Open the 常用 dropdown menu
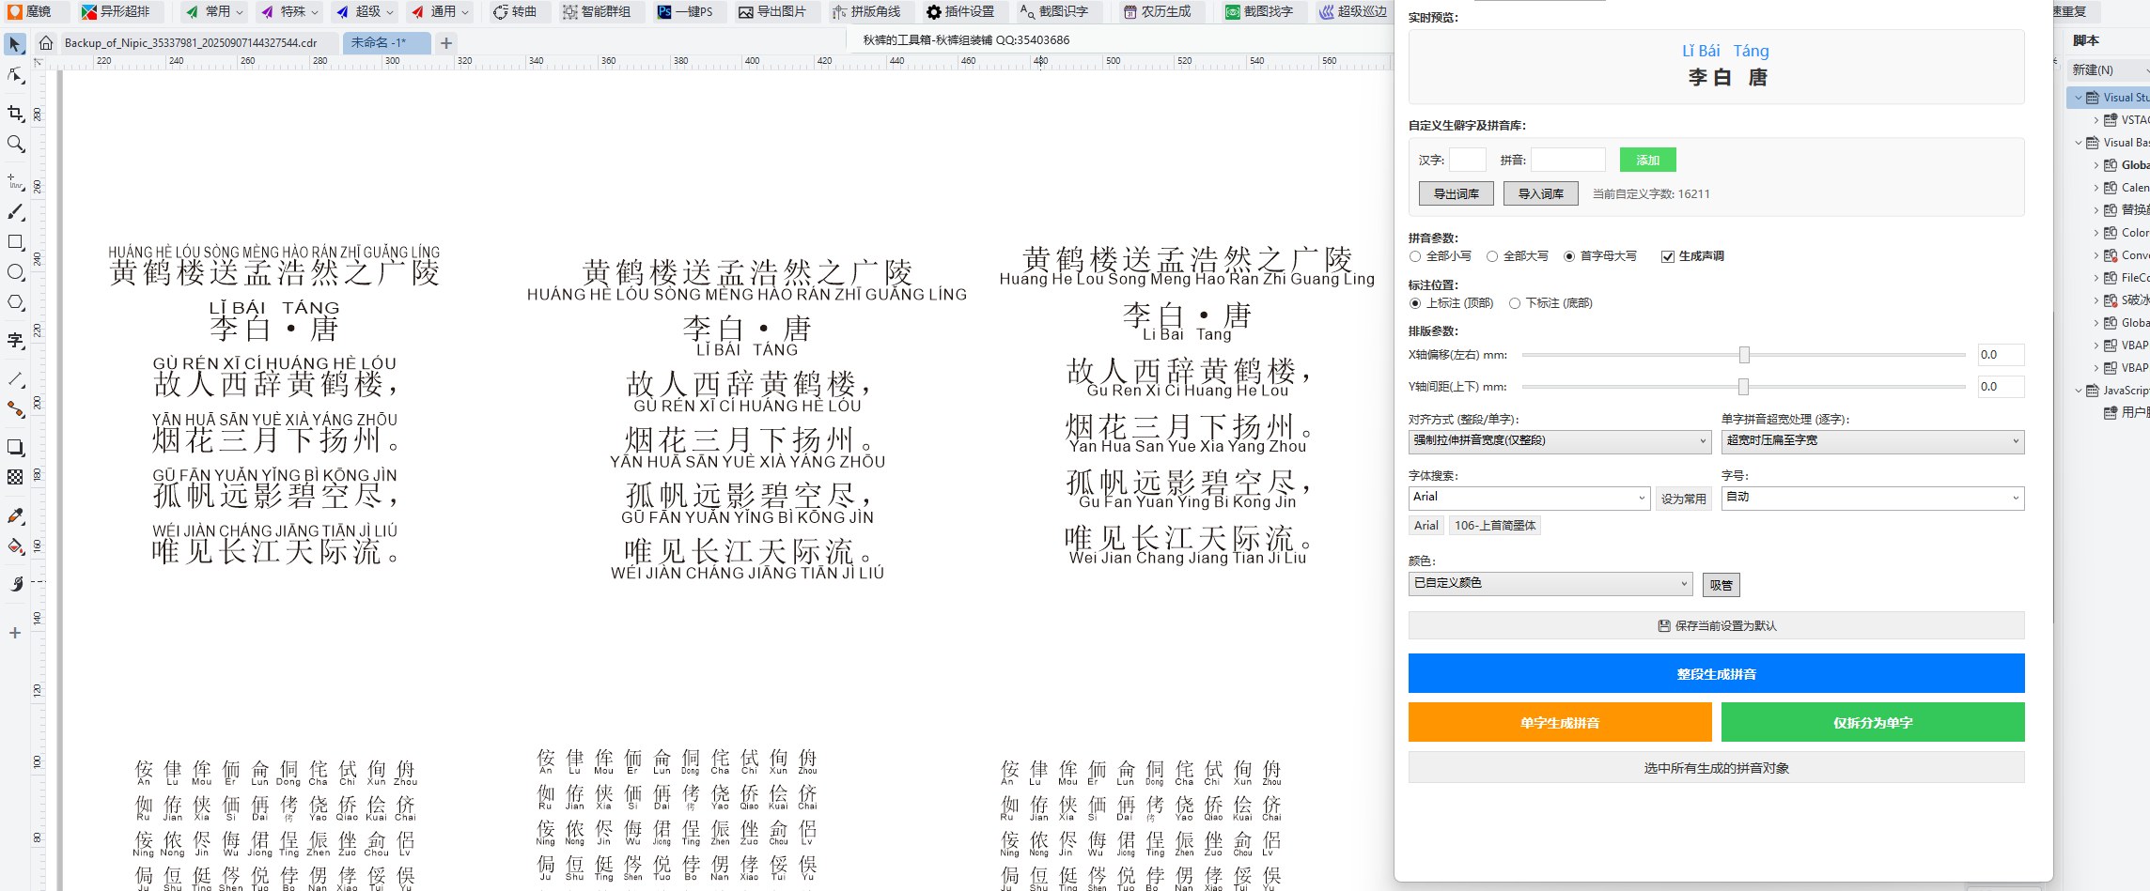 click(x=215, y=11)
